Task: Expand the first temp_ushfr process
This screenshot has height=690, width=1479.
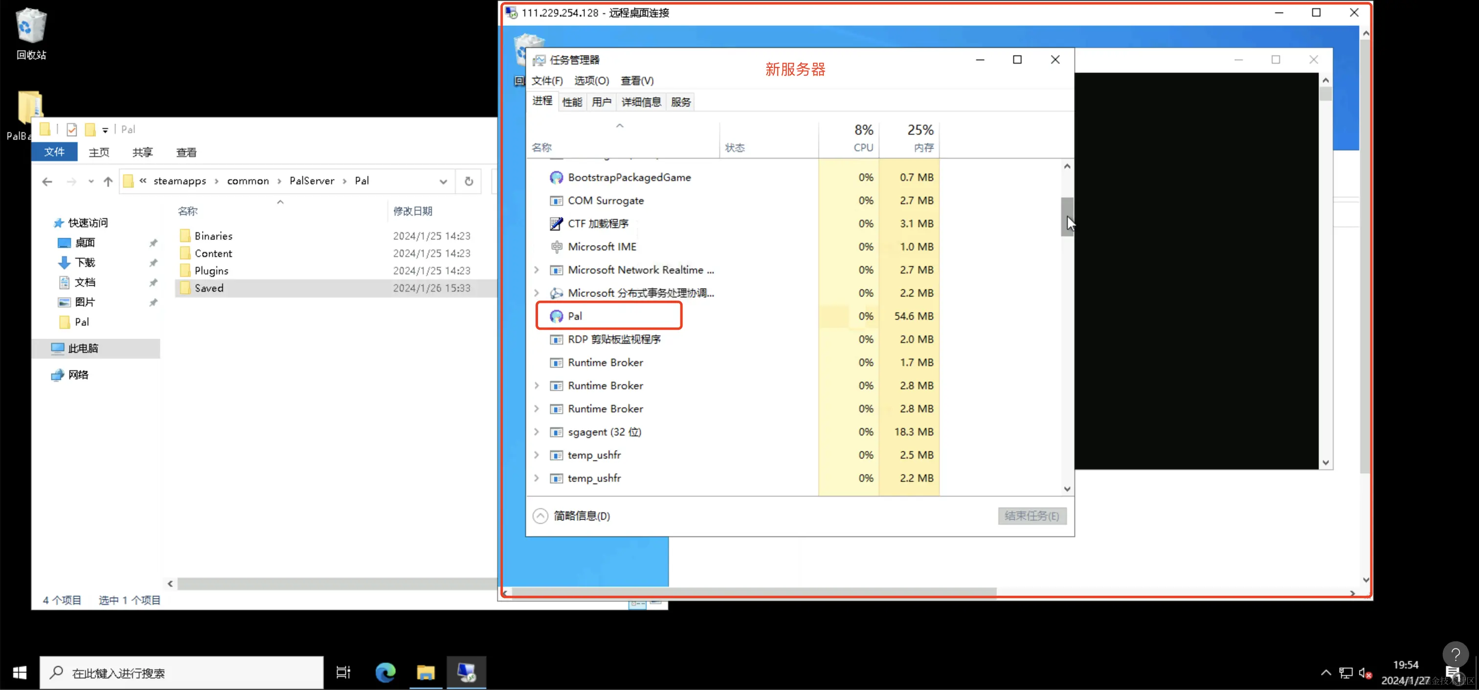Action: coord(537,455)
